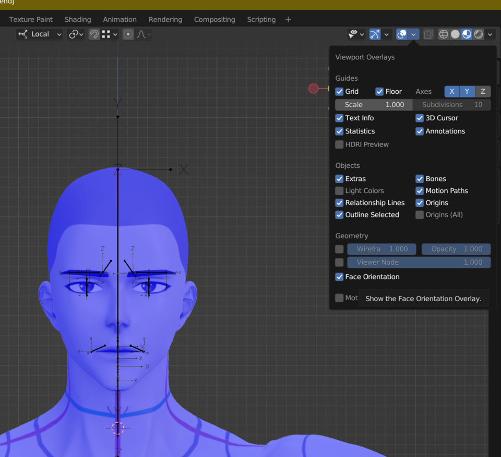This screenshot has height=457, width=501.
Task: Toggle the X-ray view icon
Action: [x=428, y=34]
